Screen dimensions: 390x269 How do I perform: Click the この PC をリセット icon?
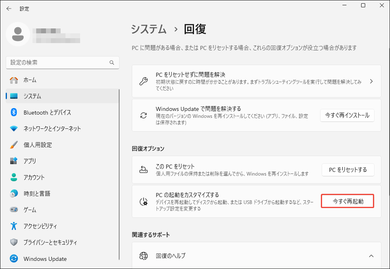click(144, 170)
